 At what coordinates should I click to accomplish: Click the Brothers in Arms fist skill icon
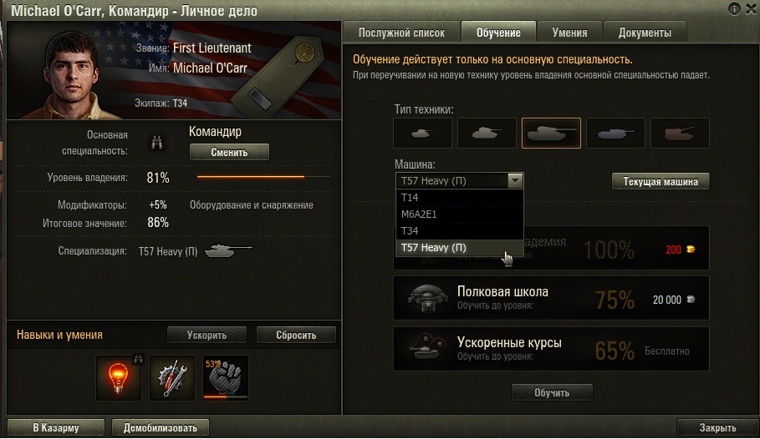[x=226, y=378]
